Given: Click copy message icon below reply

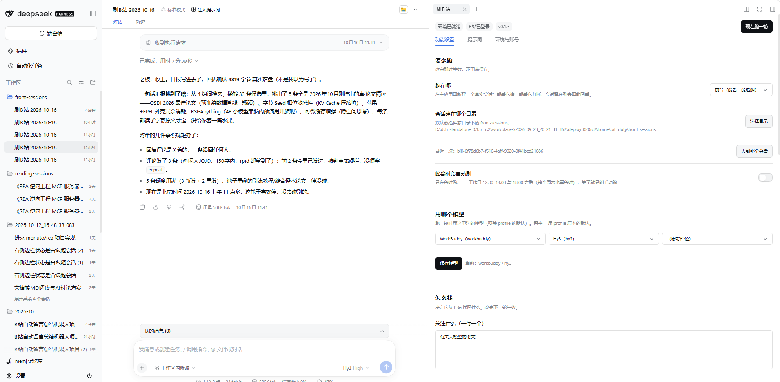Looking at the screenshot, I should tap(142, 207).
